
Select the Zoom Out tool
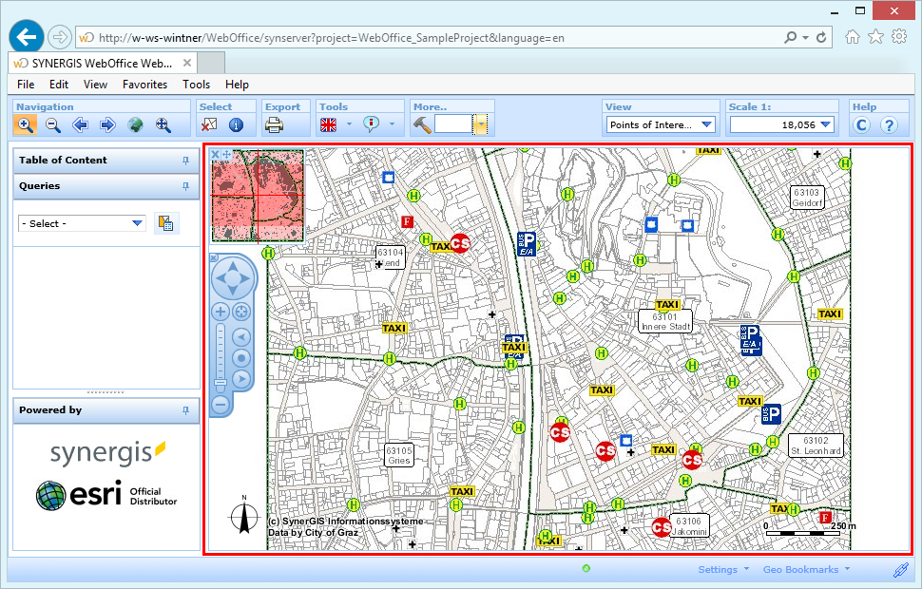pos(52,123)
